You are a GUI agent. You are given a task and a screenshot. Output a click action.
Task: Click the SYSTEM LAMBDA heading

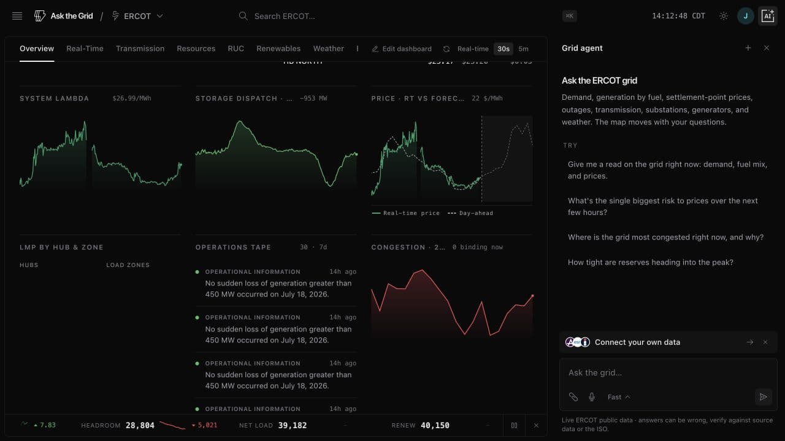[55, 99]
